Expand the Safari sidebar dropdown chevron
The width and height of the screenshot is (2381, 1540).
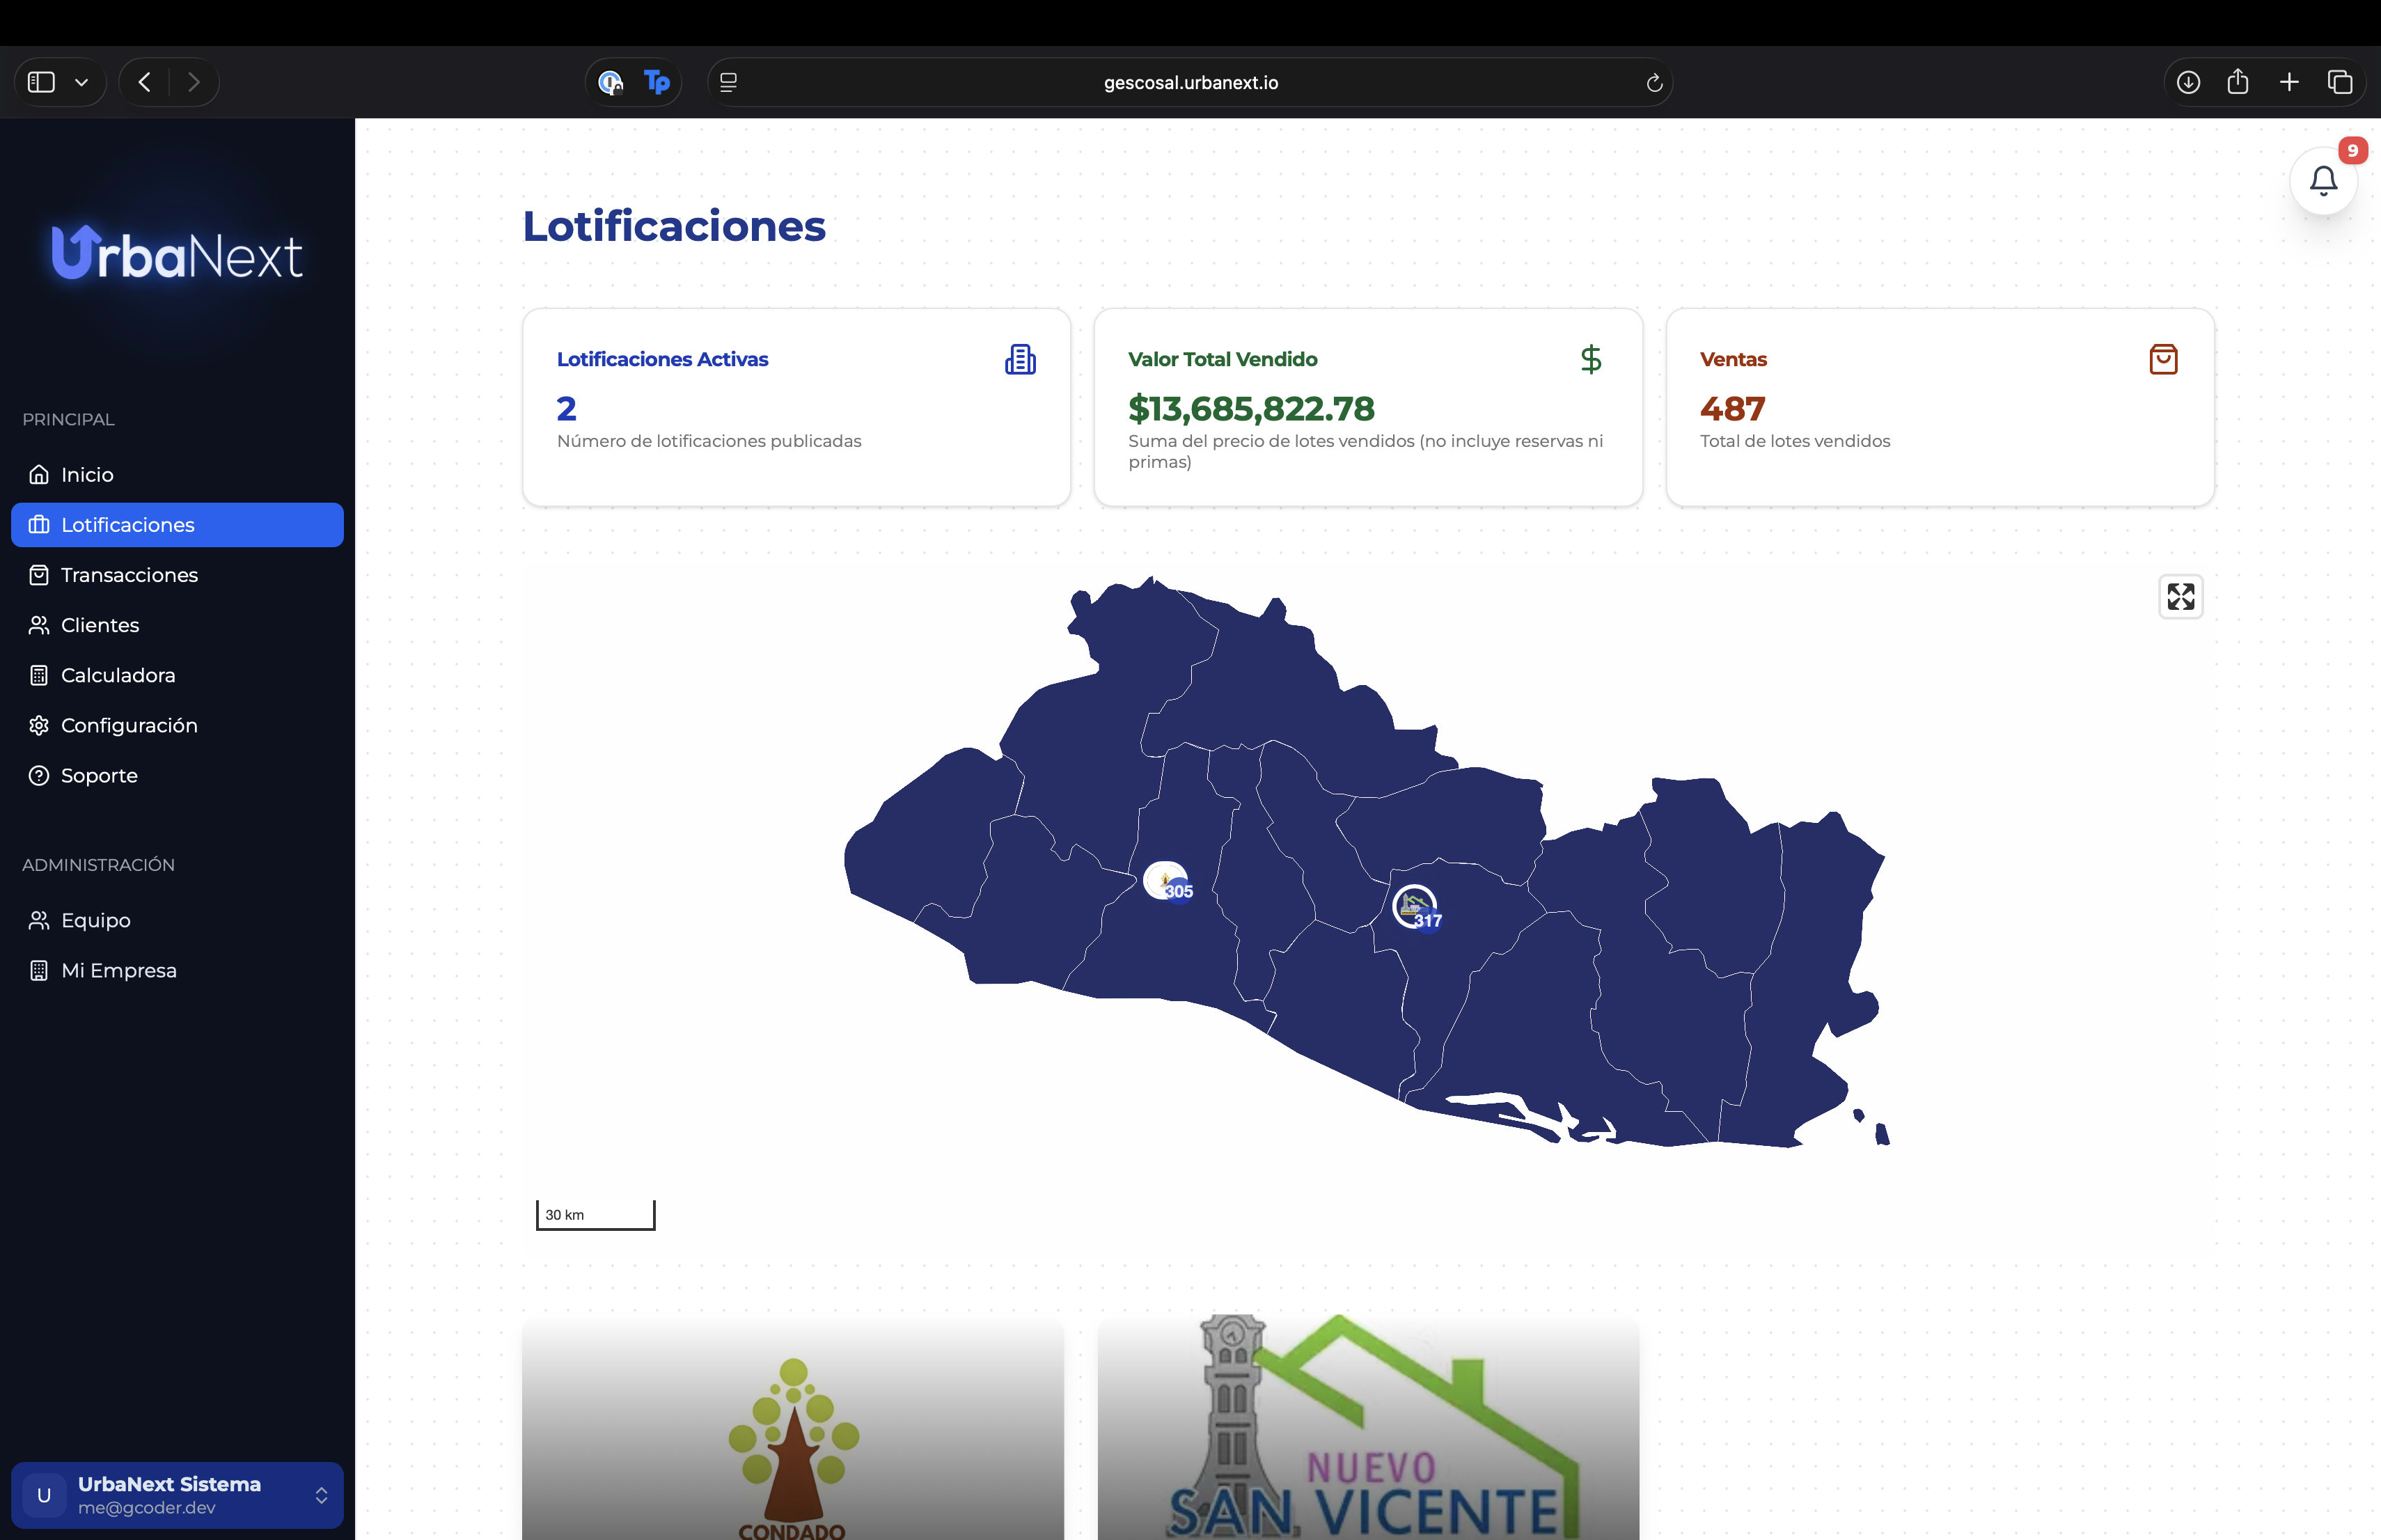coord(82,83)
